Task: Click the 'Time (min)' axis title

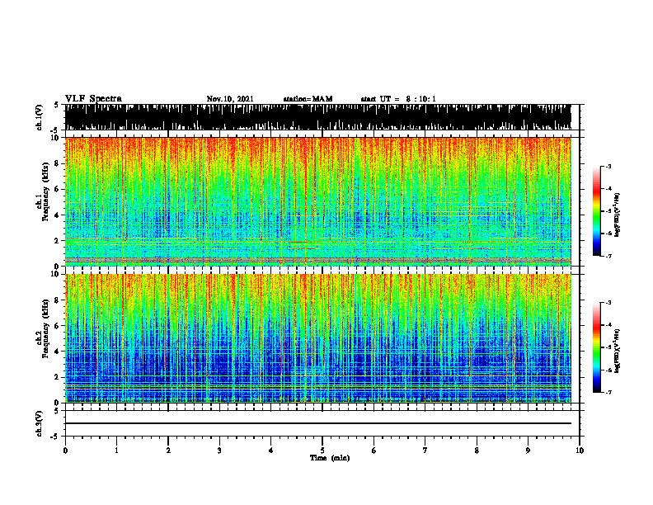Action: pos(330,458)
